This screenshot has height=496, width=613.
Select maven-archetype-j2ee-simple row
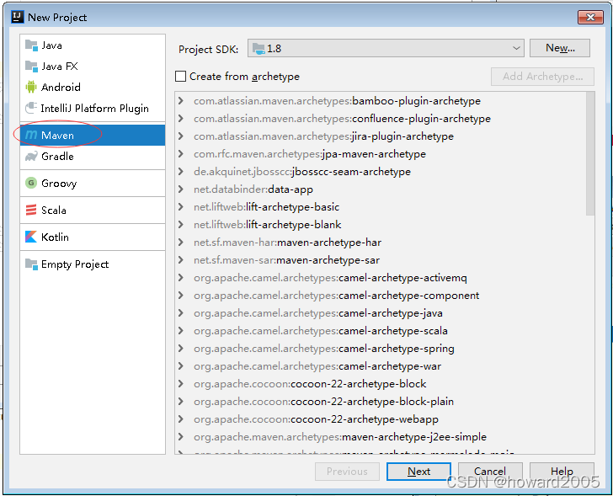point(381,436)
